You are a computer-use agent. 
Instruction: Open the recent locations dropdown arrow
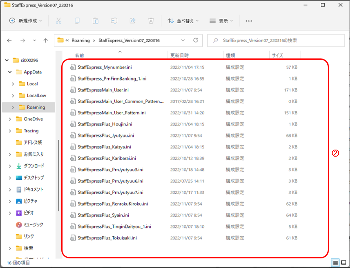click(x=34, y=40)
